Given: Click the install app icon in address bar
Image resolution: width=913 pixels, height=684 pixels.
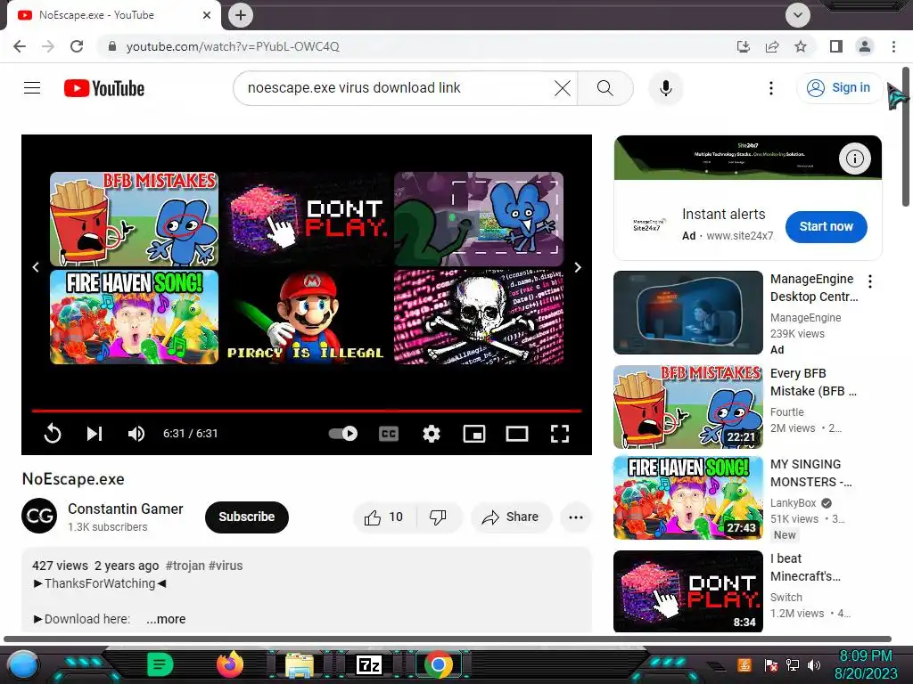Looking at the screenshot, I should click(x=744, y=46).
